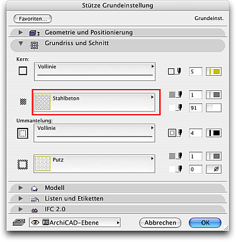Expand the Modell panel
The image size is (236, 242).
[21, 187]
